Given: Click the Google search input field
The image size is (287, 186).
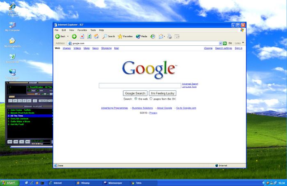Looking at the screenshot, I should 140,85.
